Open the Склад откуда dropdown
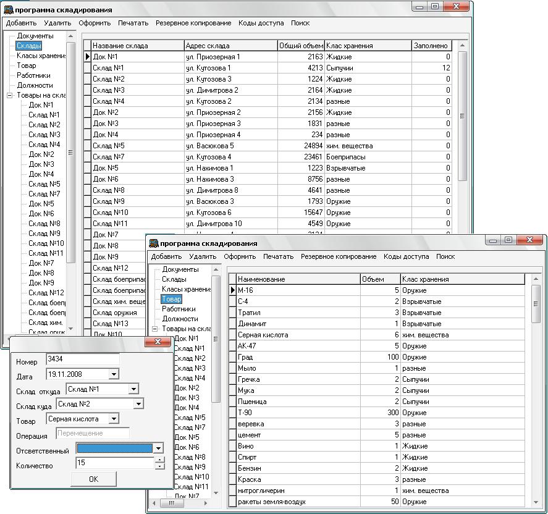Screen dimensions: 548x514 pyautogui.click(x=133, y=389)
